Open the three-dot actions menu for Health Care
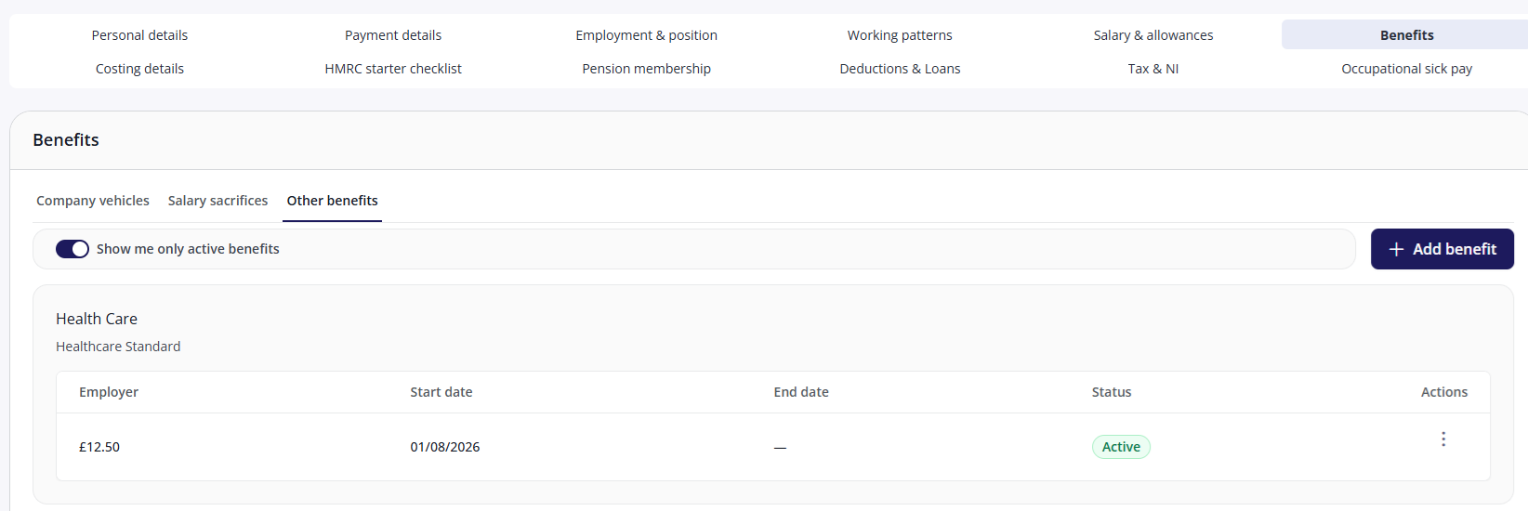This screenshot has width=1528, height=511. (x=1443, y=439)
